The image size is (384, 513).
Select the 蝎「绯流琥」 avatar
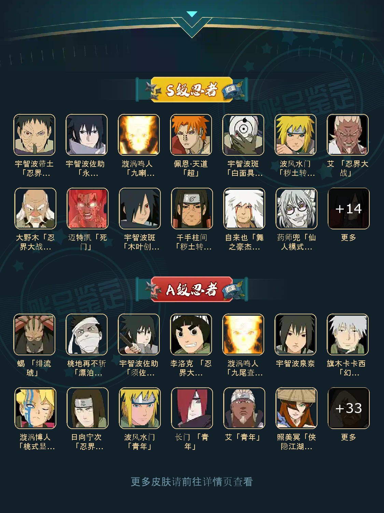[34, 334]
